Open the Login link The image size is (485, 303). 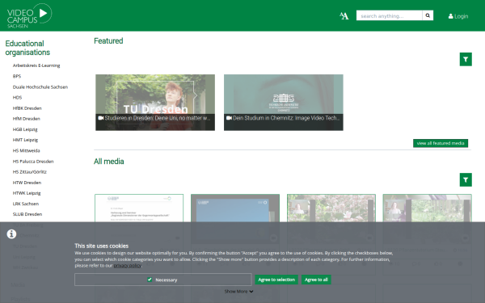[458, 16]
